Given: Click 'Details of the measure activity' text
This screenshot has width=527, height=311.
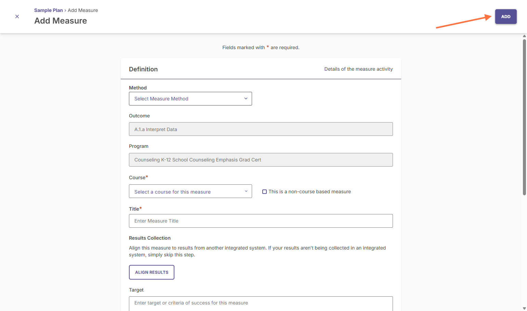Looking at the screenshot, I should [x=358, y=69].
